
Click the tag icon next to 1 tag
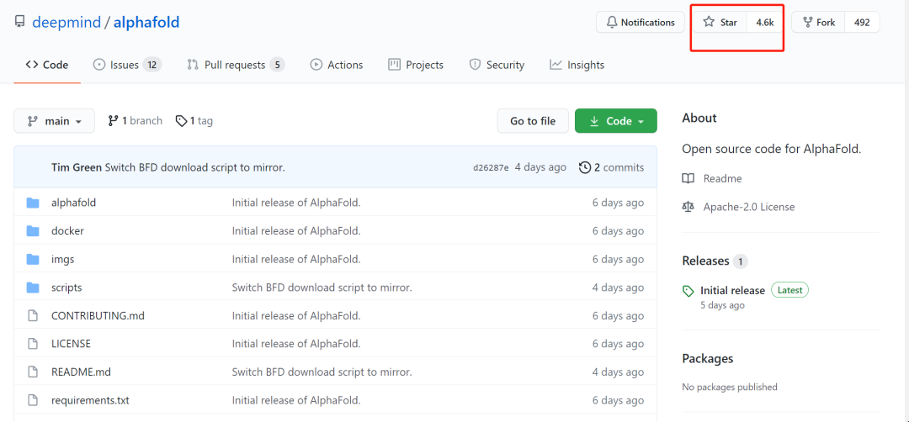pyautogui.click(x=181, y=121)
